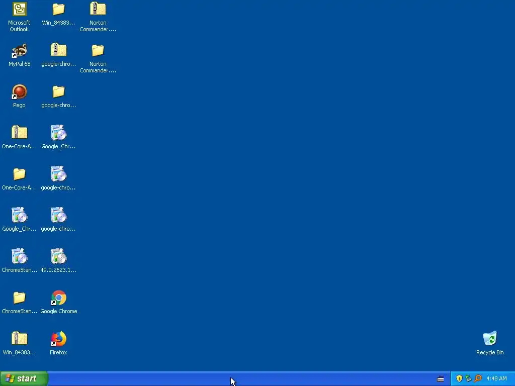The height and width of the screenshot is (386, 515).
Task: Select the Norton Commander zip archive
Action: pos(98,17)
